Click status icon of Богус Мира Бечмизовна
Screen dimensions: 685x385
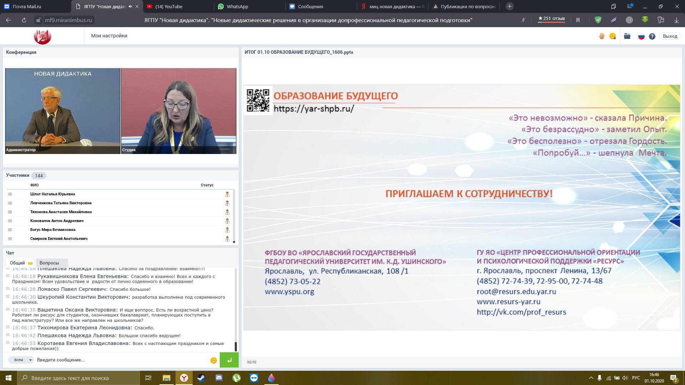click(227, 230)
